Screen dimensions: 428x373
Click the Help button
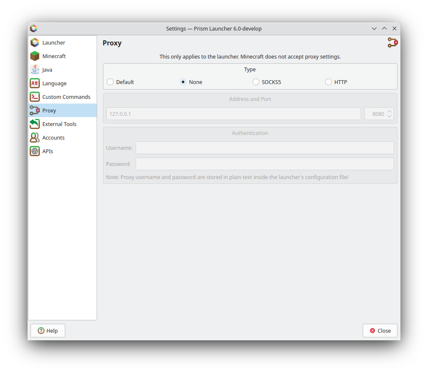[47, 330]
